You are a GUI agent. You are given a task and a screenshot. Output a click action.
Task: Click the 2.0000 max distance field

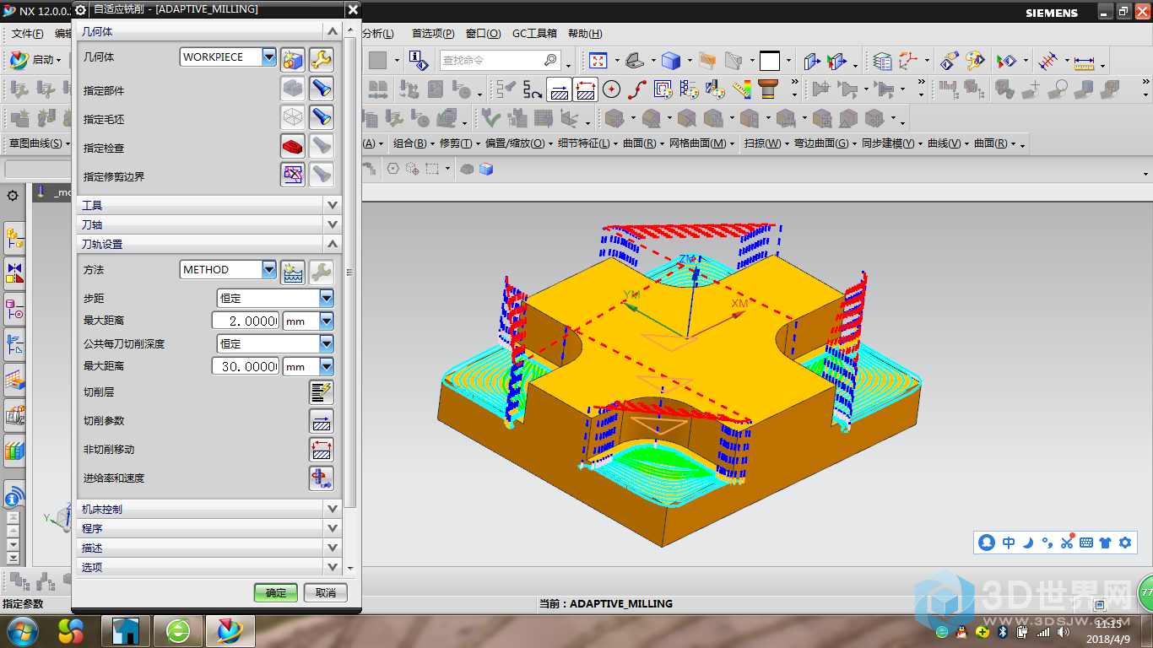click(x=245, y=321)
